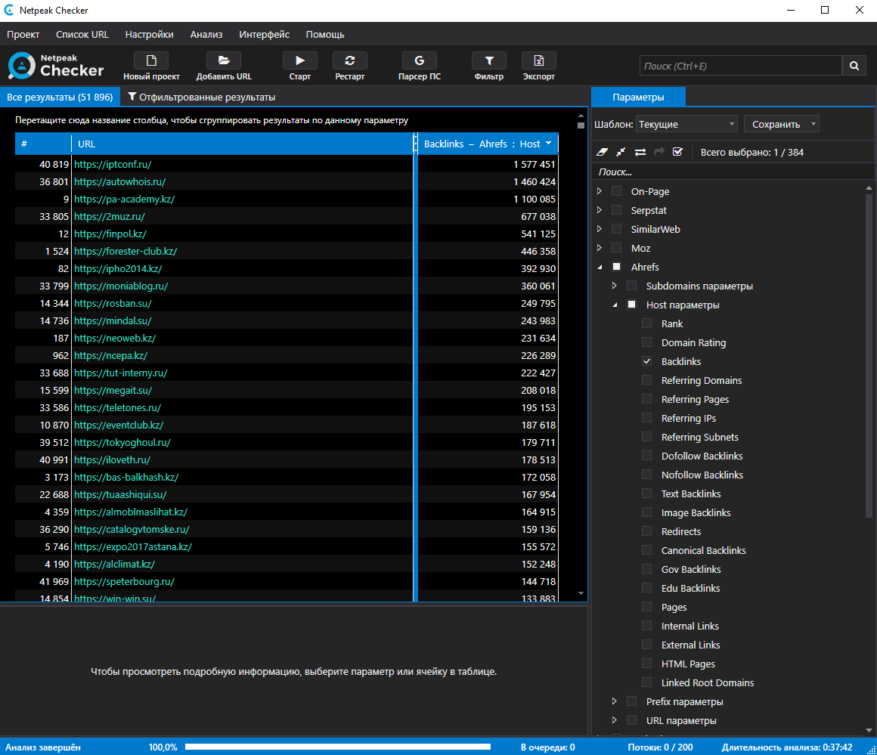Expand Prefix параметры node
Screen dimensions: 877x755
[x=615, y=701]
